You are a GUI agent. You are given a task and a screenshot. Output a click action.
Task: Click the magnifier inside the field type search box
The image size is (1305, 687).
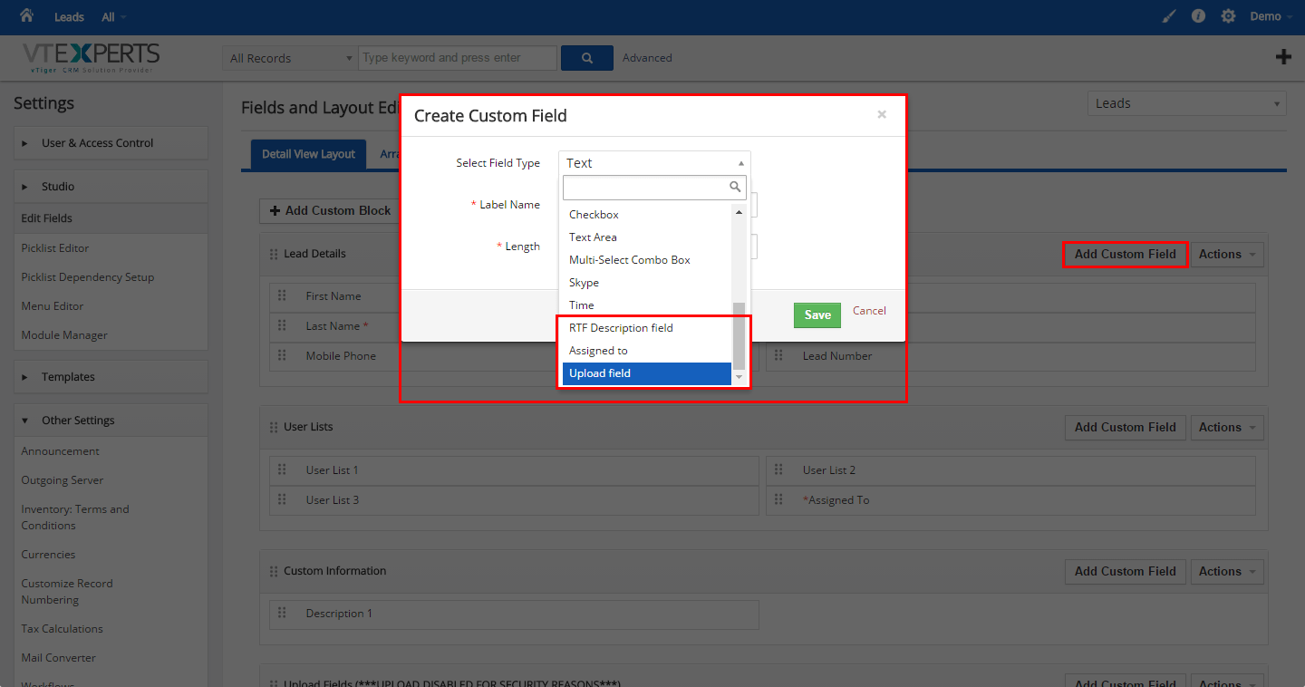click(735, 187)
